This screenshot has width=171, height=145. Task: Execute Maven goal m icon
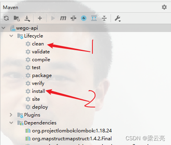(x=63, y=18)
